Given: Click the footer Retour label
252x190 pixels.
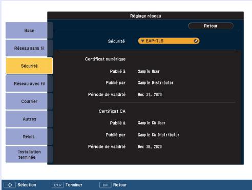Looking at the screenshot, I should point(120,185).
